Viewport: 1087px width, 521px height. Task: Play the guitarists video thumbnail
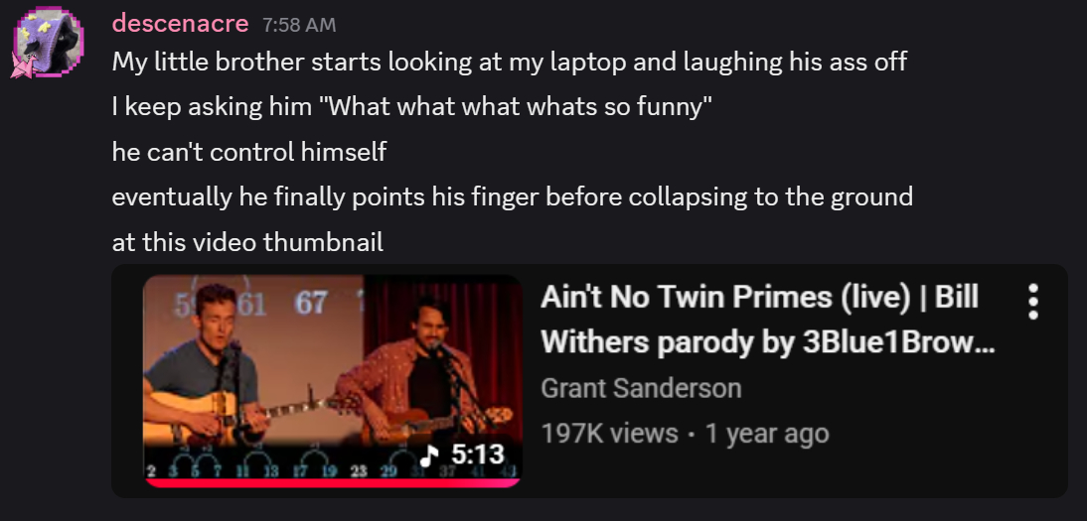click(333, 380)
